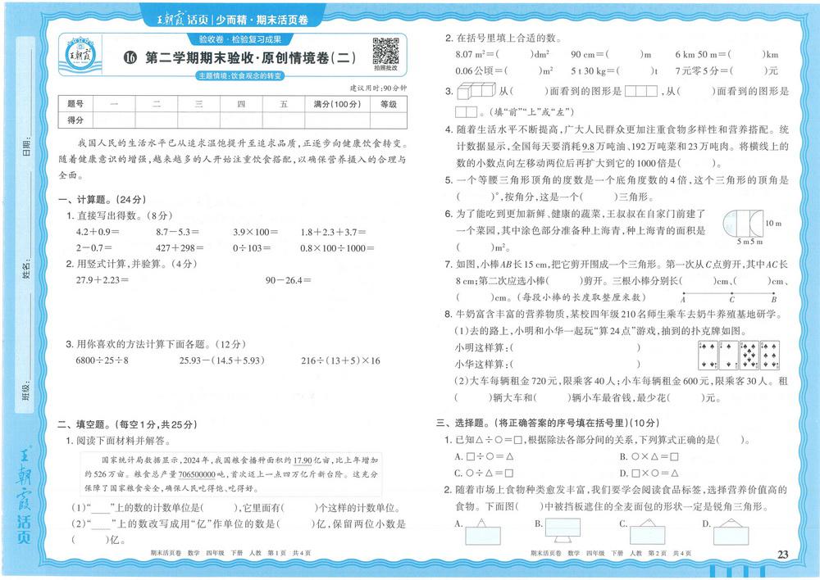Click the problem 0÷103=

tap(252, 248)
